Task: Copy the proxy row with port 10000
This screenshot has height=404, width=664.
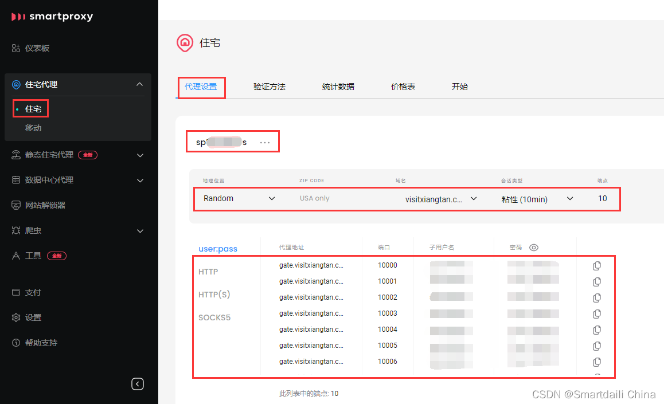Action: pos(597,266)
